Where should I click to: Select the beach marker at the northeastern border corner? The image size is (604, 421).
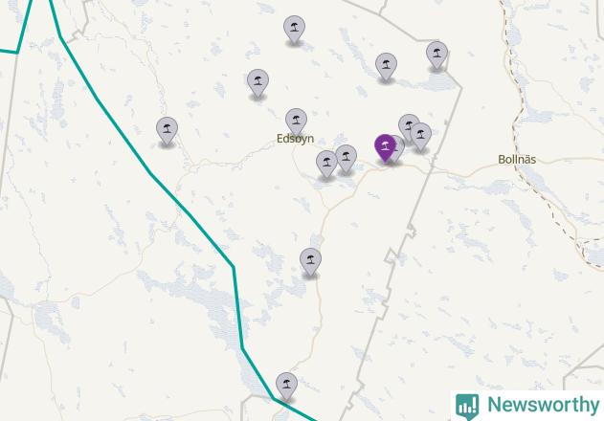[x=436, y=55]
